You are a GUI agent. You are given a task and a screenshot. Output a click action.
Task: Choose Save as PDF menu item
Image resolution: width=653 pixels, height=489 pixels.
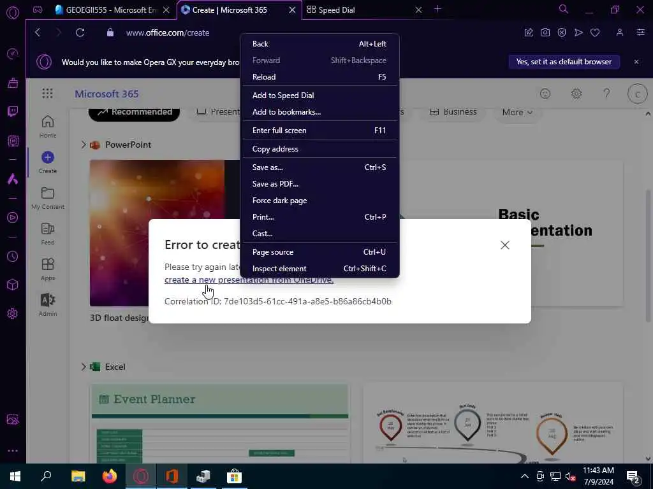[x=319, y=184]
